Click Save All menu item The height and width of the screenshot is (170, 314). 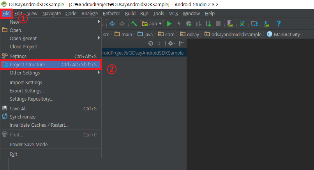pyautogui.click(x=51, y=109)
